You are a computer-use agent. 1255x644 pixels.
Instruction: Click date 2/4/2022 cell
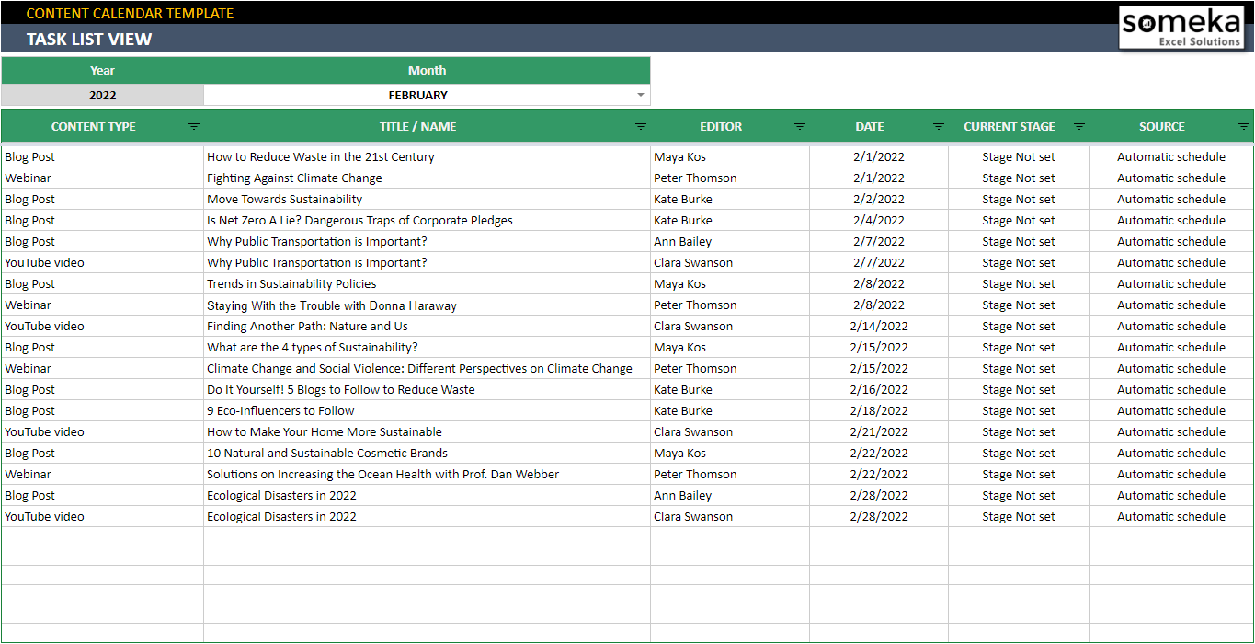point(878,220)
